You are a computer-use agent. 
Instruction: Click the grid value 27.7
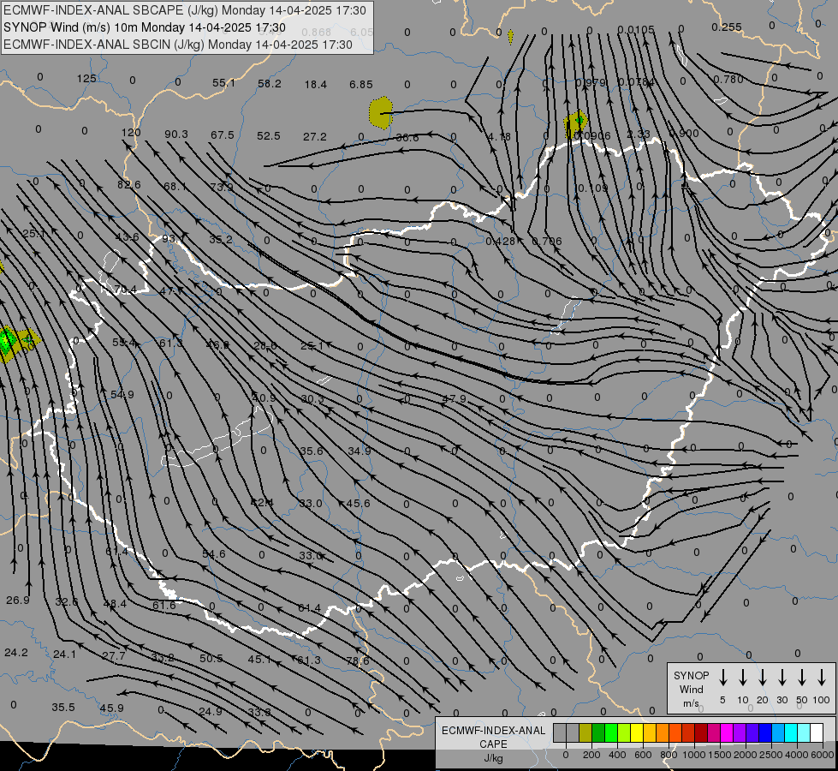tap(113, 656)
